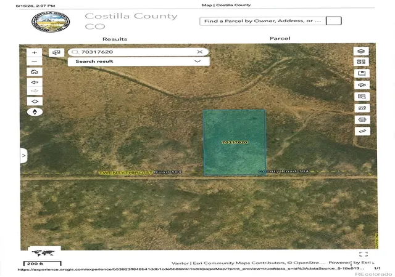Viewport: 395px width, 277px height.
Task: Switch to the Parcel tab
Action: click(280, 38)
